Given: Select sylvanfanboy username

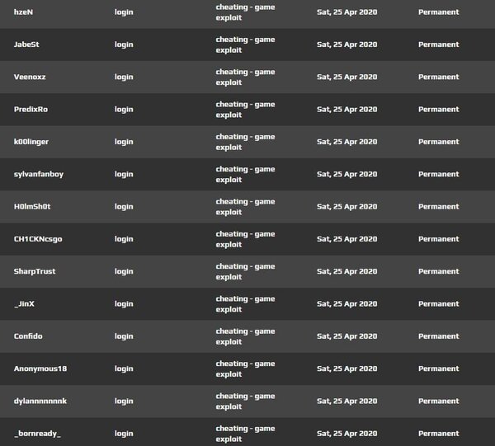Looking at the screenshot, I should (x=39, y=175).
